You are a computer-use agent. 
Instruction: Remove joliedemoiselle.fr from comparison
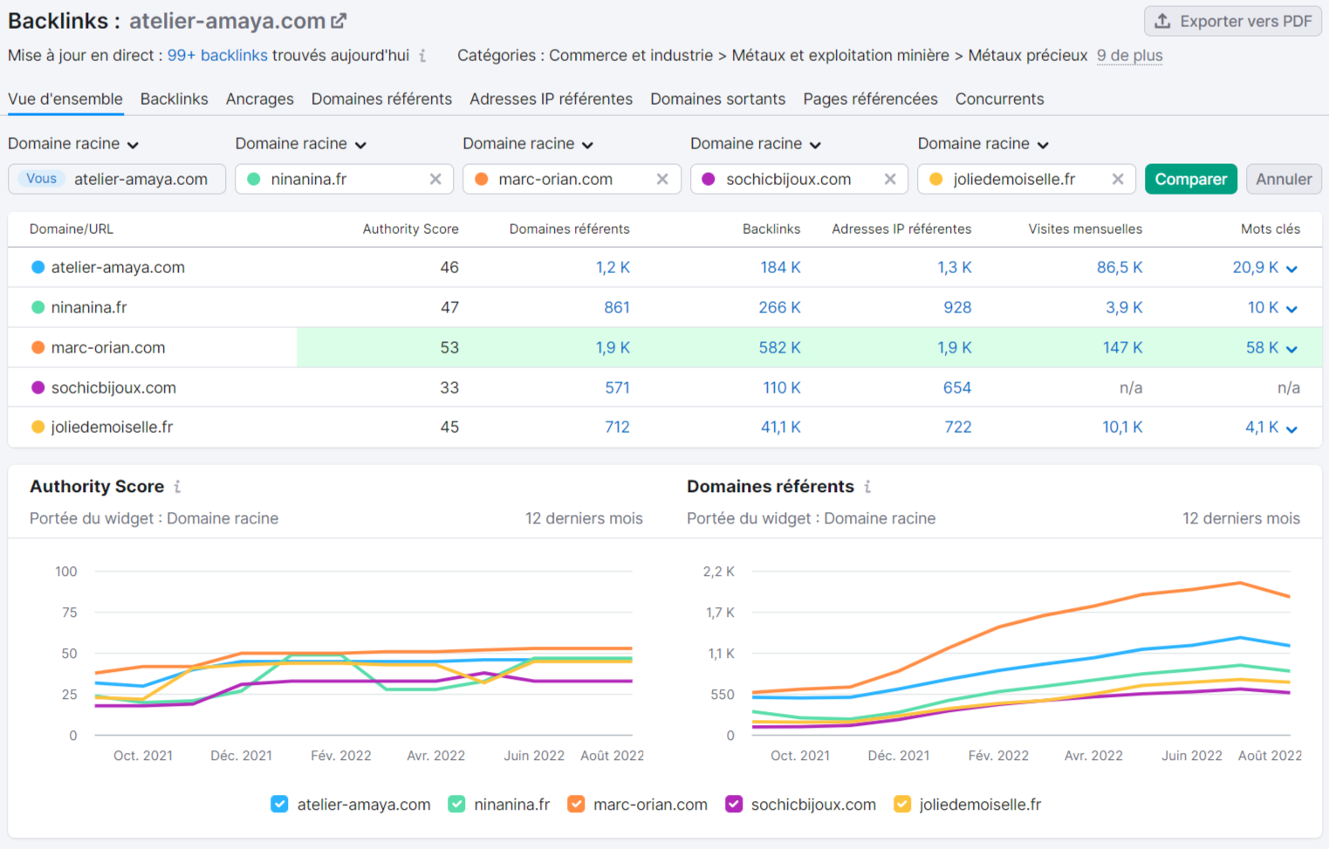1118,179
